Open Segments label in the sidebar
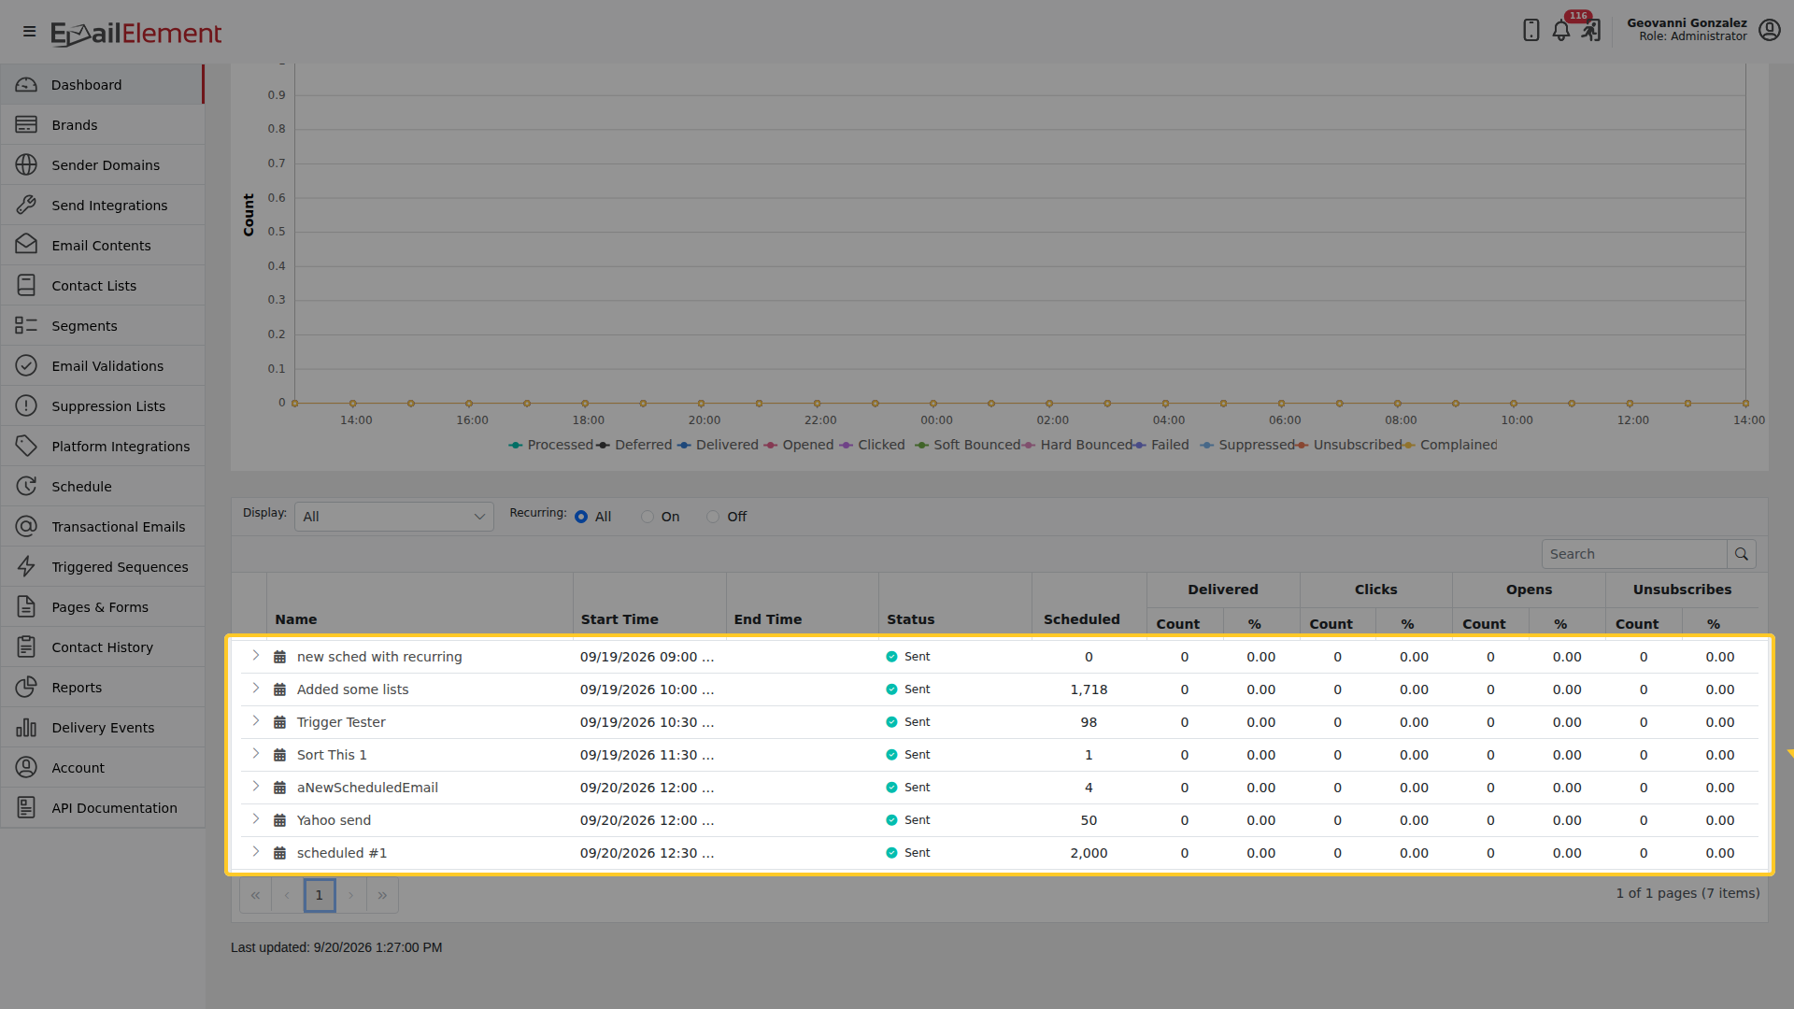 (84, 326)
